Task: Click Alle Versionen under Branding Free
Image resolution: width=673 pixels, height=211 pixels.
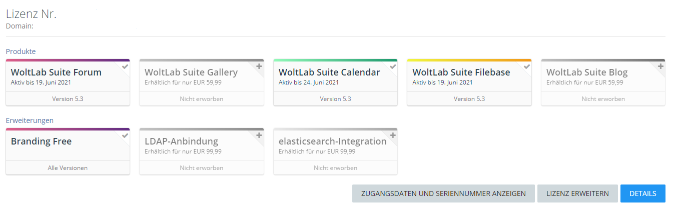Action: pos(68,168)
